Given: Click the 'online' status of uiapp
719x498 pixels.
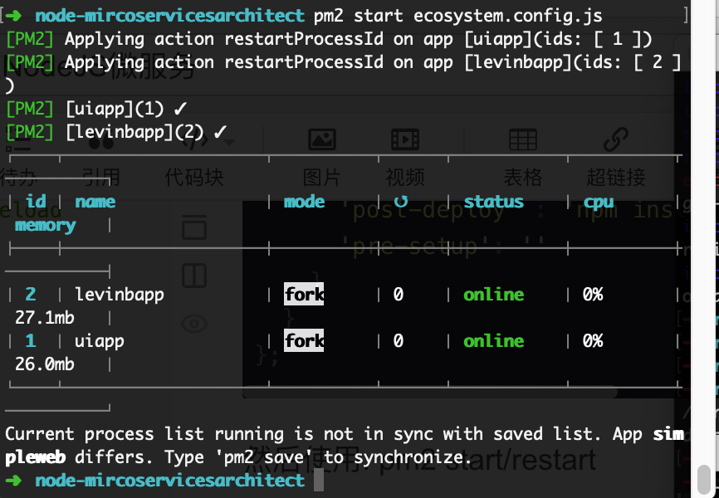Looking at the screenshot, I should [493, 340].
